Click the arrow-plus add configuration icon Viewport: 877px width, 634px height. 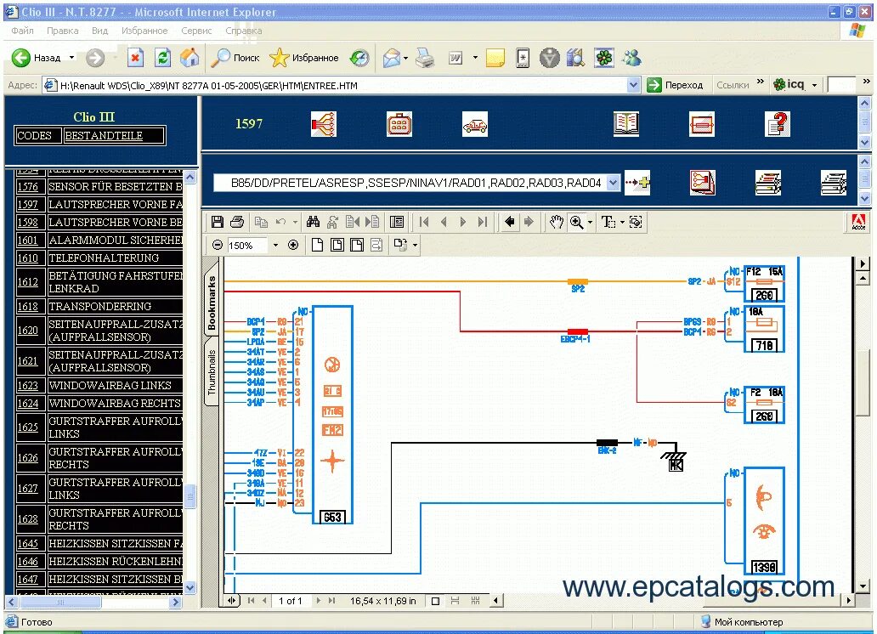637,183
